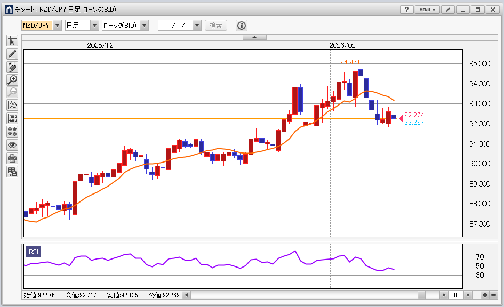The height and width of the screenshot is (307, 504).
Task: Click the 95.000 price axis label
Action: tap(479, 63)
